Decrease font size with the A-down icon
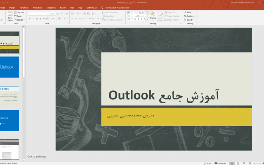 click(62, 14)
